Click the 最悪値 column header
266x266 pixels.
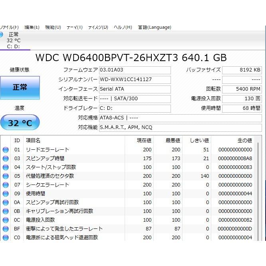[168, 141]
